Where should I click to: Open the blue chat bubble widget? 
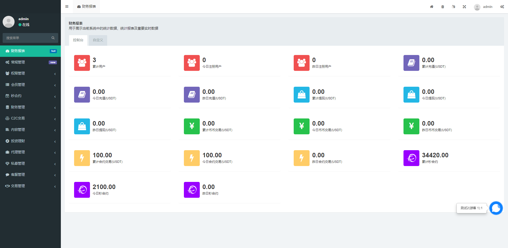coord(496,208)
